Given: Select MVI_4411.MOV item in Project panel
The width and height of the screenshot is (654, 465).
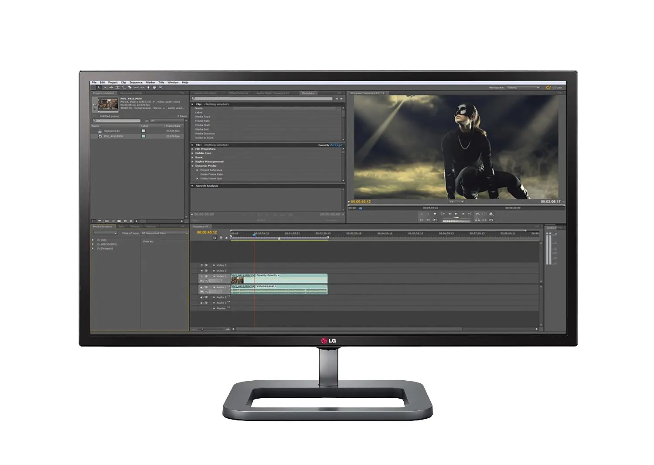Looking at the screenshot, I should [x=113, y=136].
